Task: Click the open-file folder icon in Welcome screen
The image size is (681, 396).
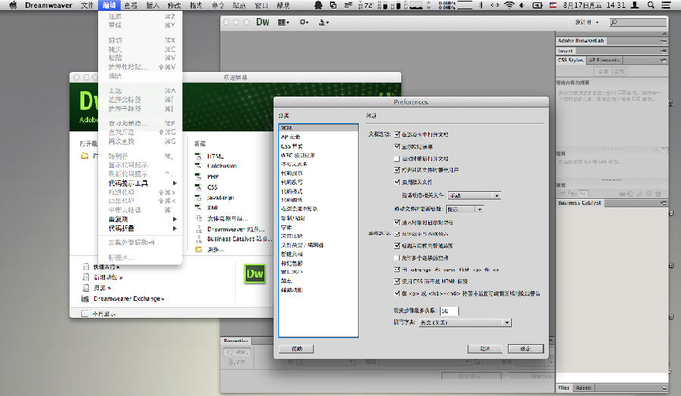Action: point(85,156)
